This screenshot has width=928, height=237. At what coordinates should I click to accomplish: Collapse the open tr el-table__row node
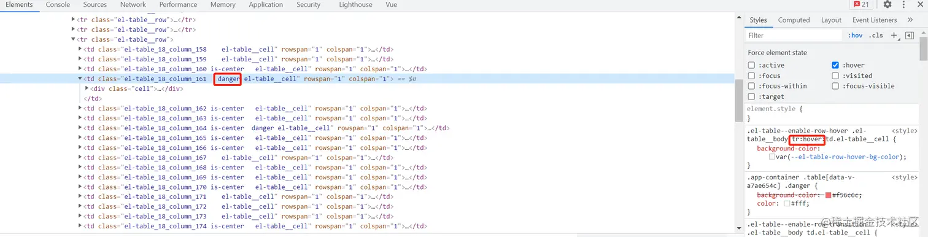click(74, 39)
